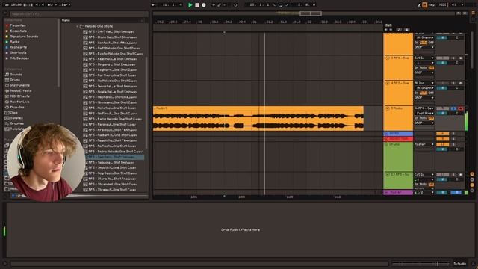This screenshot has width=478, height=269.
Task: Switch view with the orange Arrangement view selector
Action: tap(473, 13)
